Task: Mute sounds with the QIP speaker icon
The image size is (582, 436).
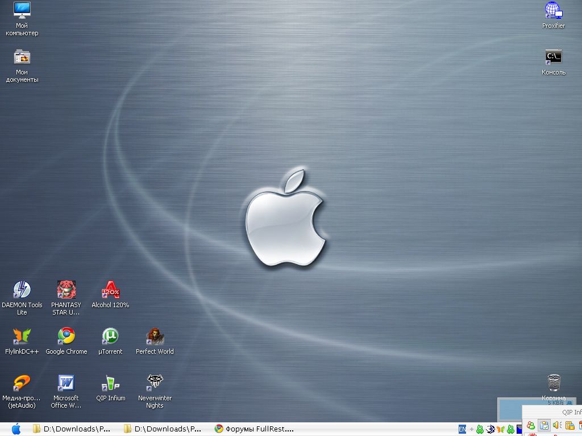Action: coord(557,426)
